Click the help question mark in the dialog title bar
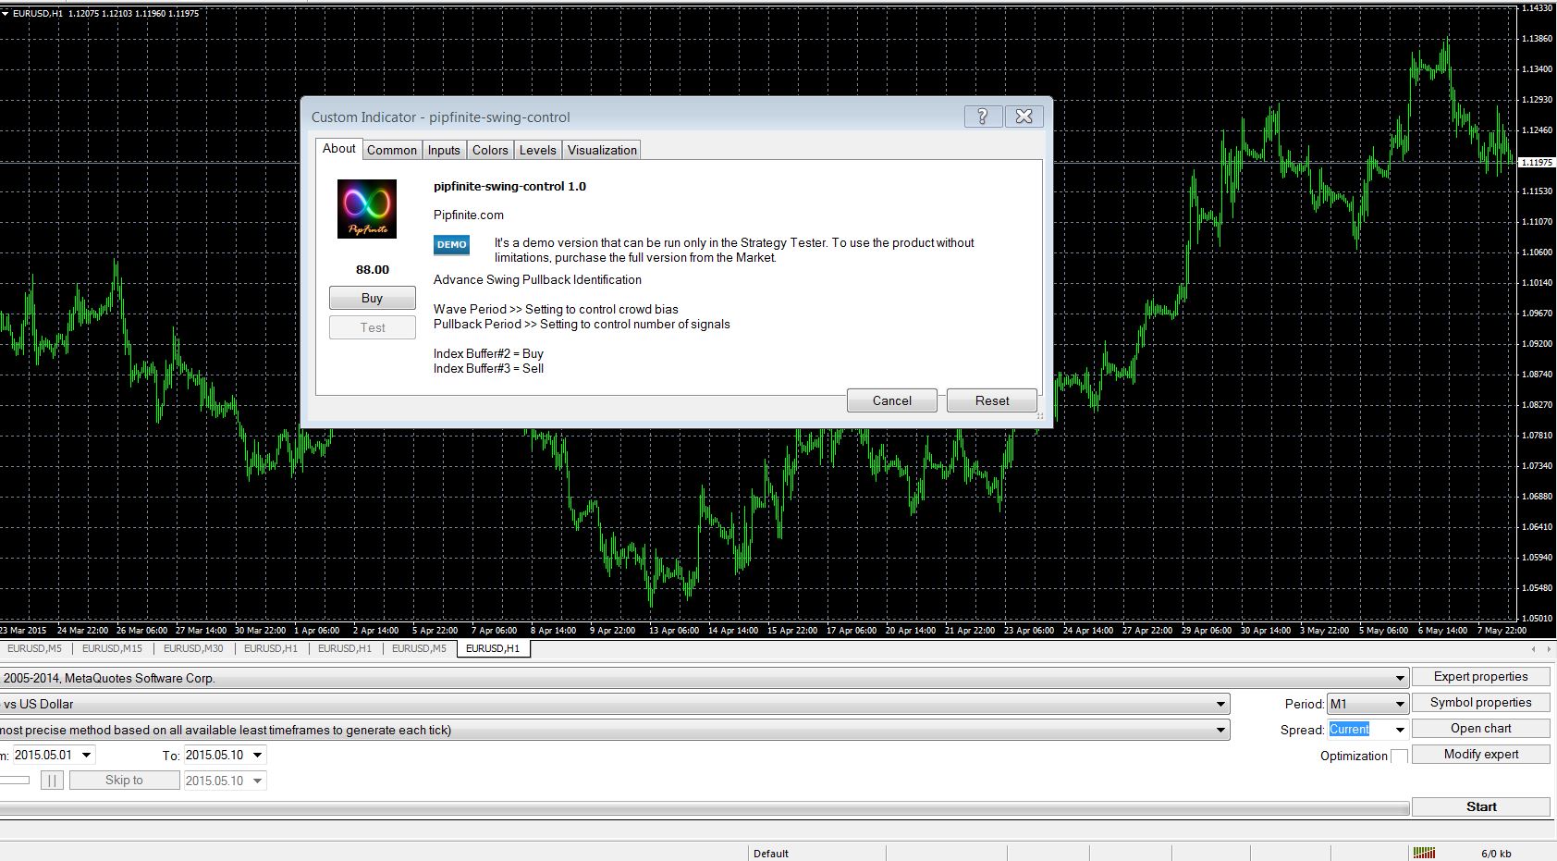 (982, 116)
